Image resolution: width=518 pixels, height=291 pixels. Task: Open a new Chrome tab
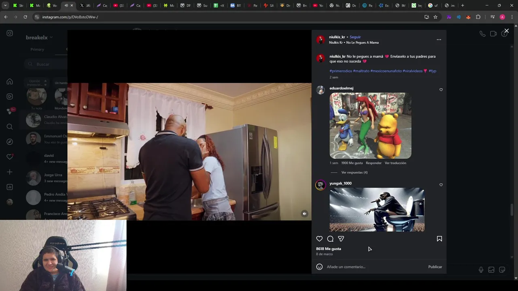tap(463, 6)
